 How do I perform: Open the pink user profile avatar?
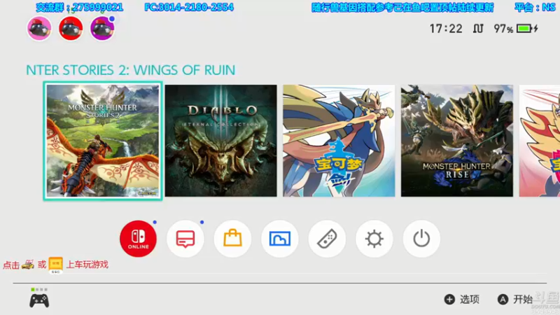click(39, 28)
